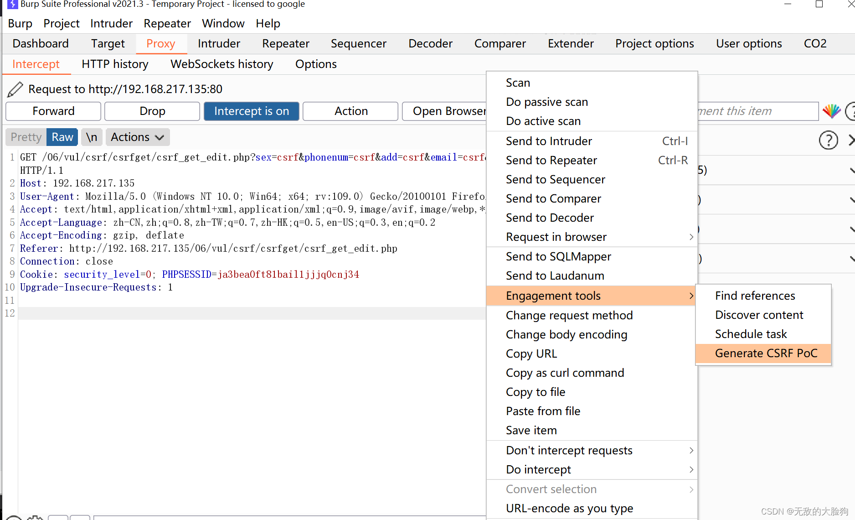Click the comment this item field
The image size is (855, 520).
757,111
